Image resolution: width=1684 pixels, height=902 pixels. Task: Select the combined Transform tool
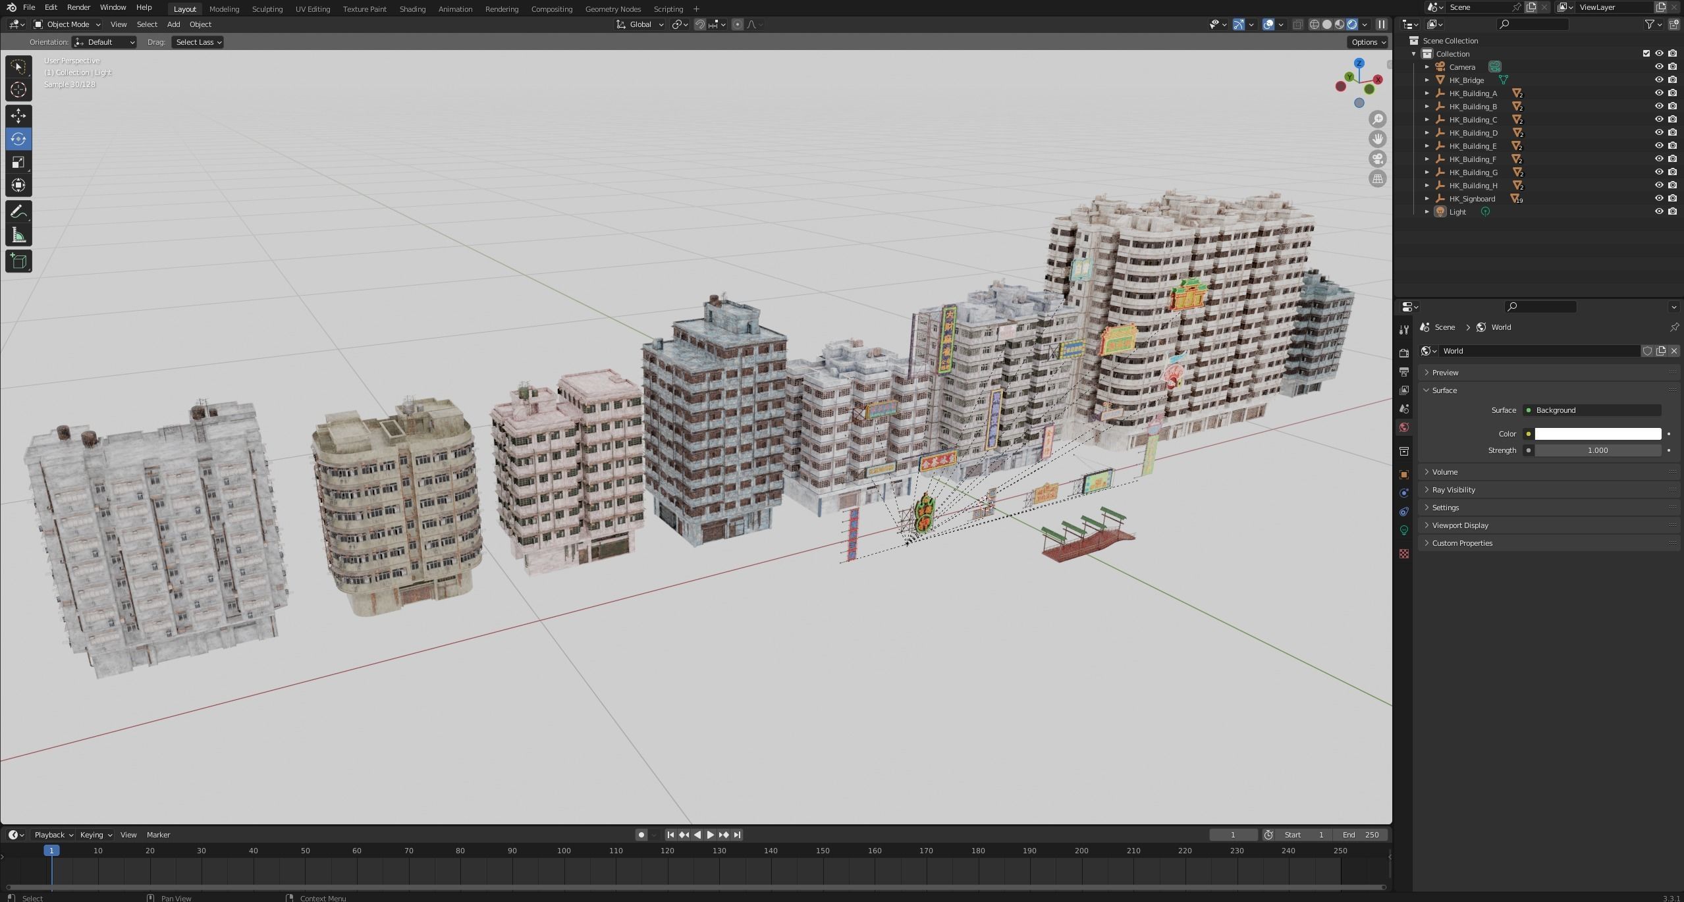(18, 185)
